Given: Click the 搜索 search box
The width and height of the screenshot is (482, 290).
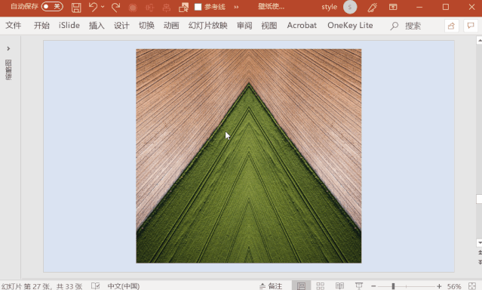Looking at the screenshot, I should pos(406,26).
